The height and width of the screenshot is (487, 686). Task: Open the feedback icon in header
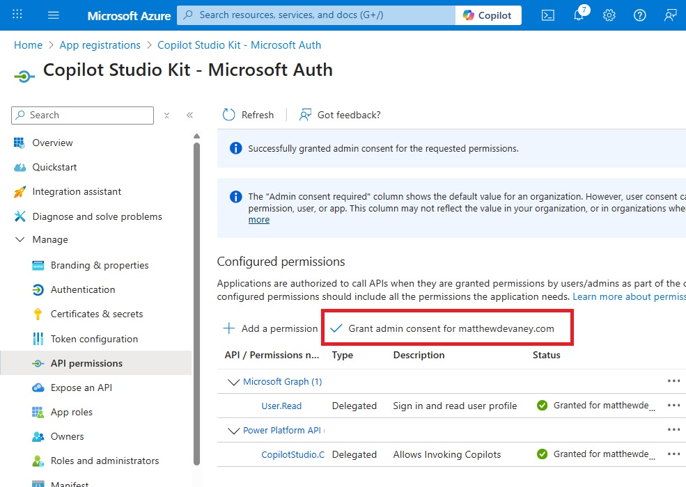[x=670, y=15]
